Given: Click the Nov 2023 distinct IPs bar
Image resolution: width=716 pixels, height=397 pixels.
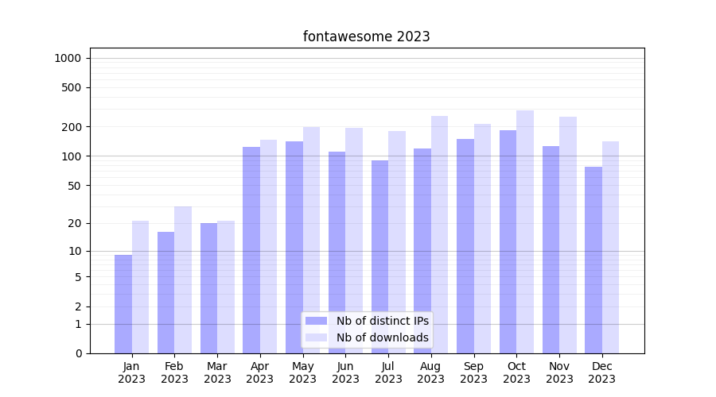Looking at the screenshot, I should 551,249.
